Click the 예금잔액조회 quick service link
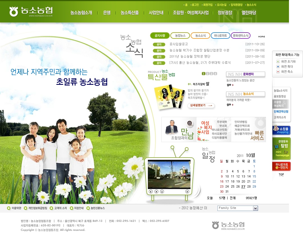 (x=242, y=126)
